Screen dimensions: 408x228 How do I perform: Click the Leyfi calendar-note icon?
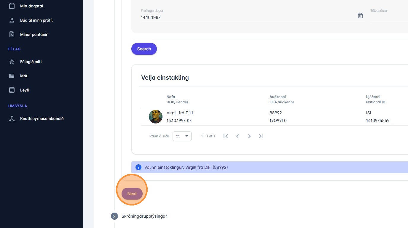click(x=12, y=90)
